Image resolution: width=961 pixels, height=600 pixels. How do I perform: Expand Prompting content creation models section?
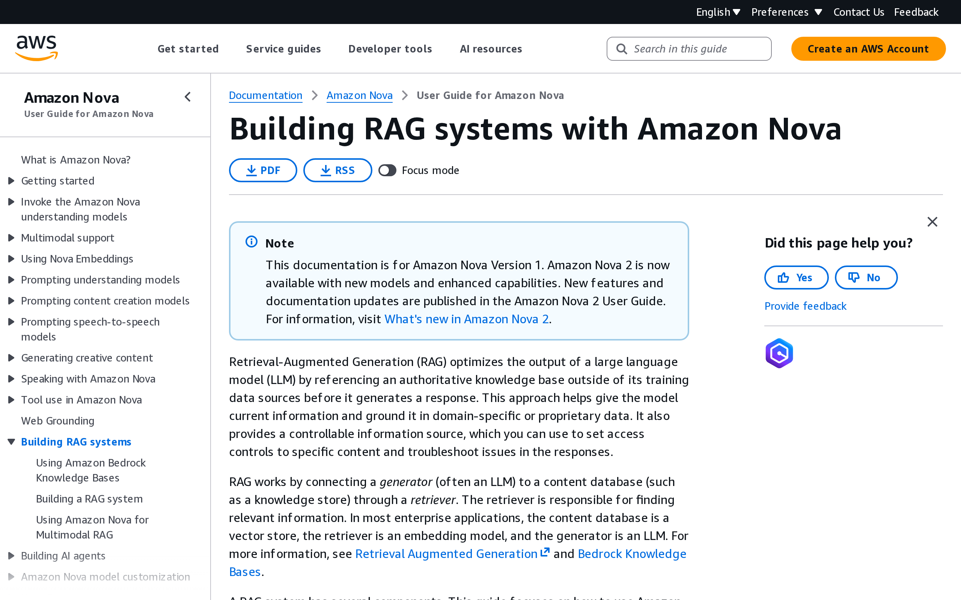(12, 301)
